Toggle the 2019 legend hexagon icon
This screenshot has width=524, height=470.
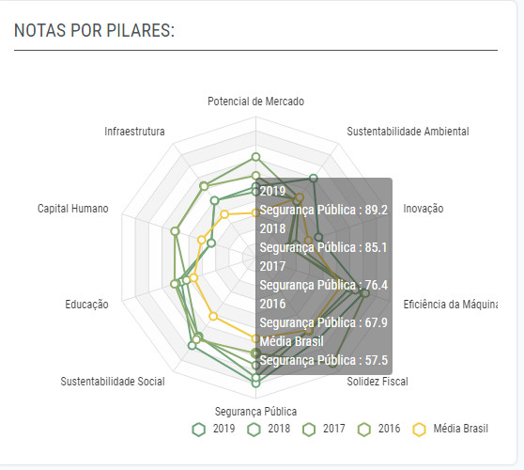[x=199, y=430]
